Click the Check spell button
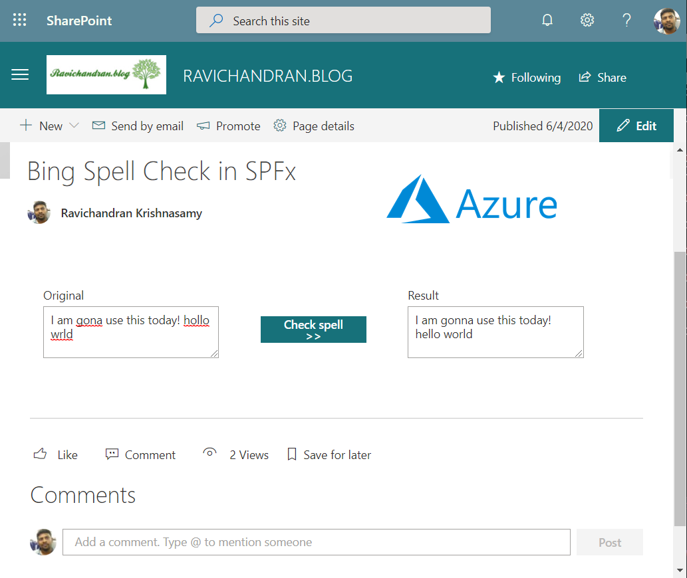Viewport: 687px width, 578px height. pos(313,330)
